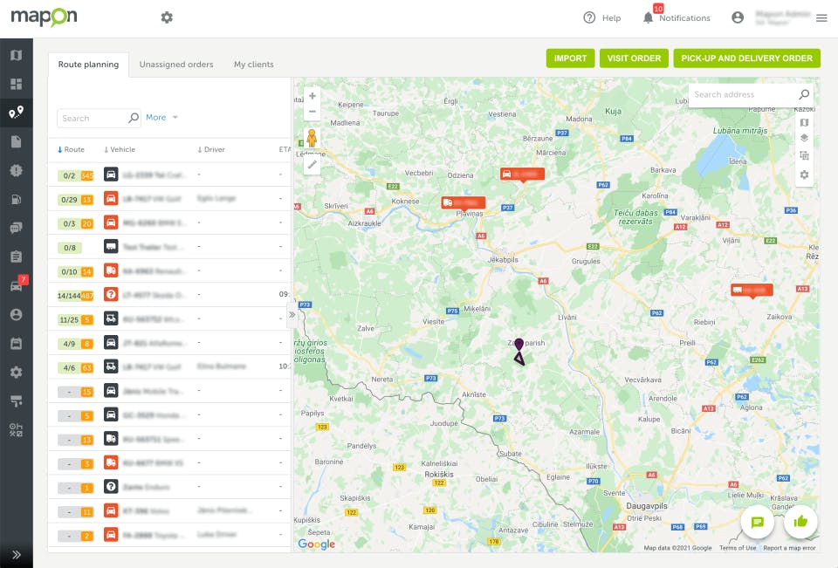
Task: Focus the Search address field on map
Action: [x=744, y=94]
